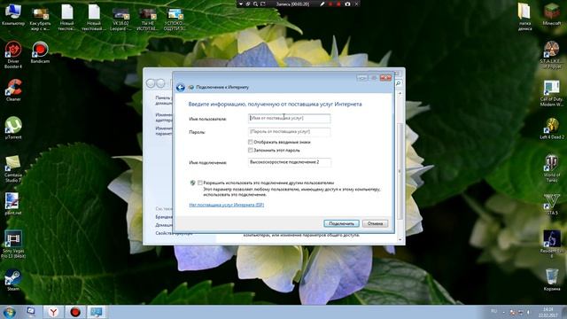
Task: Open the Sony Vegas Pro 13 shortcut
Action: click(x=13, y=245)
